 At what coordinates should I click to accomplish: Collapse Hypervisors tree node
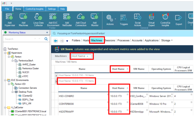coord(5,53)
